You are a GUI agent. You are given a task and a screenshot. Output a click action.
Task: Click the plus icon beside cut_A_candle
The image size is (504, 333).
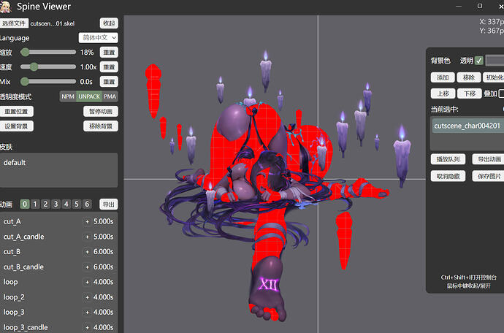(x=88, y=237)
